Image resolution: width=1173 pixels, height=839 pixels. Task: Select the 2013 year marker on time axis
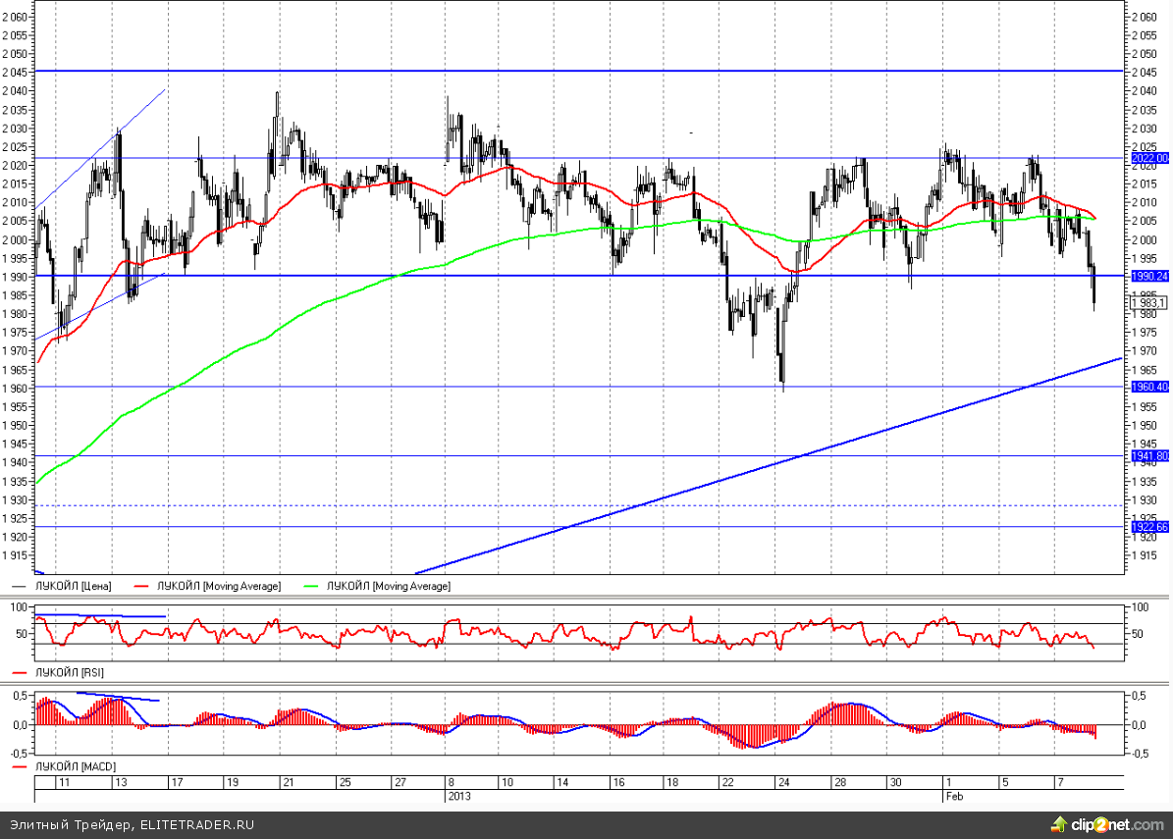[x=461, y=796]
